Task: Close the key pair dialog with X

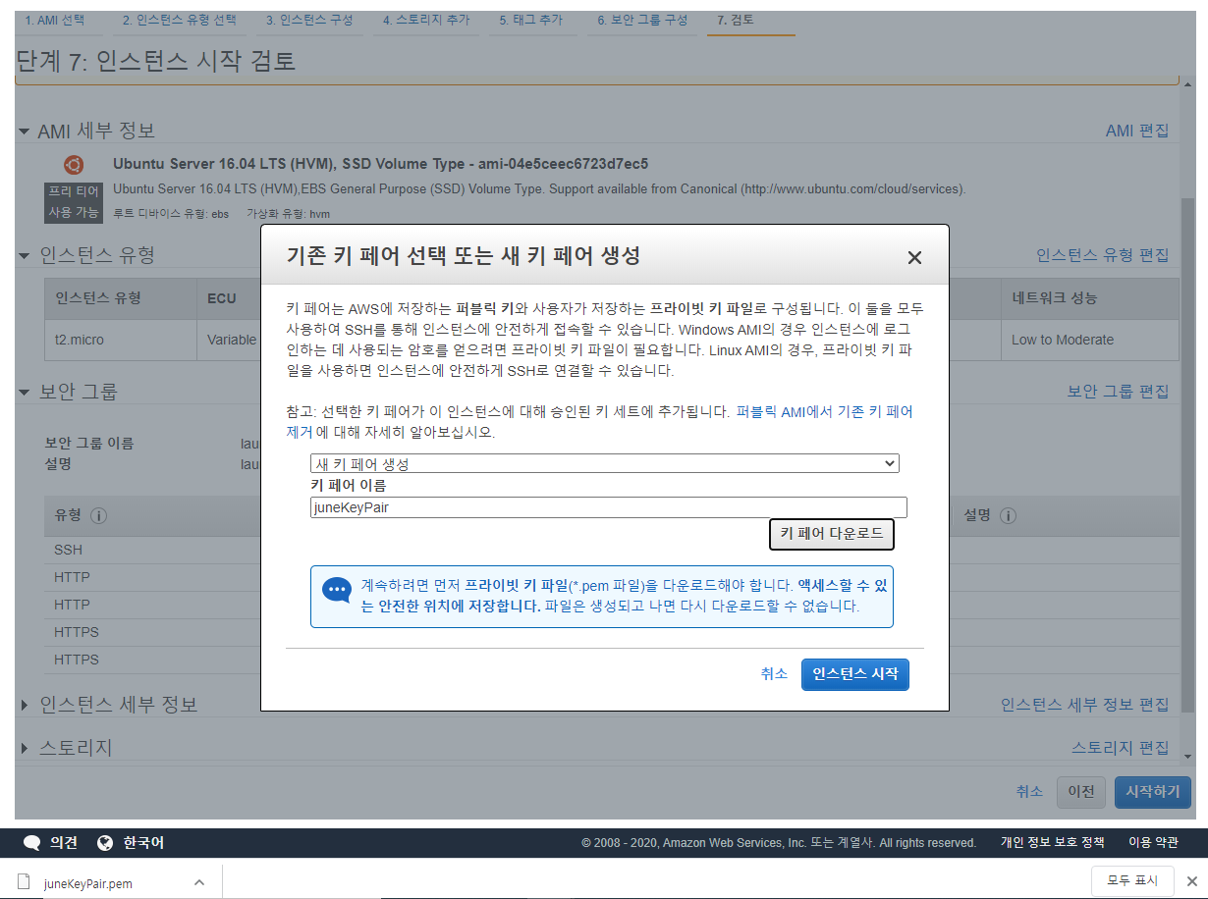Action: pos(914,258)
